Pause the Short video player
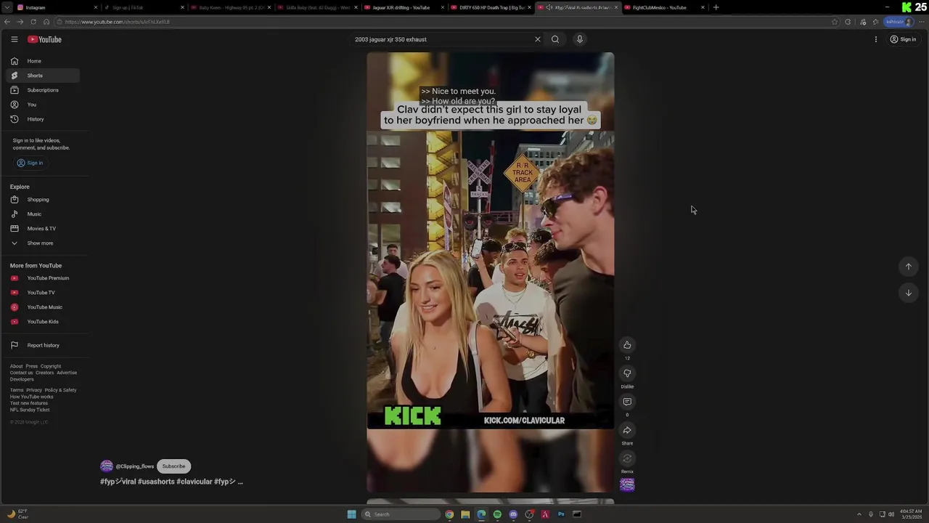 [490, 272]
